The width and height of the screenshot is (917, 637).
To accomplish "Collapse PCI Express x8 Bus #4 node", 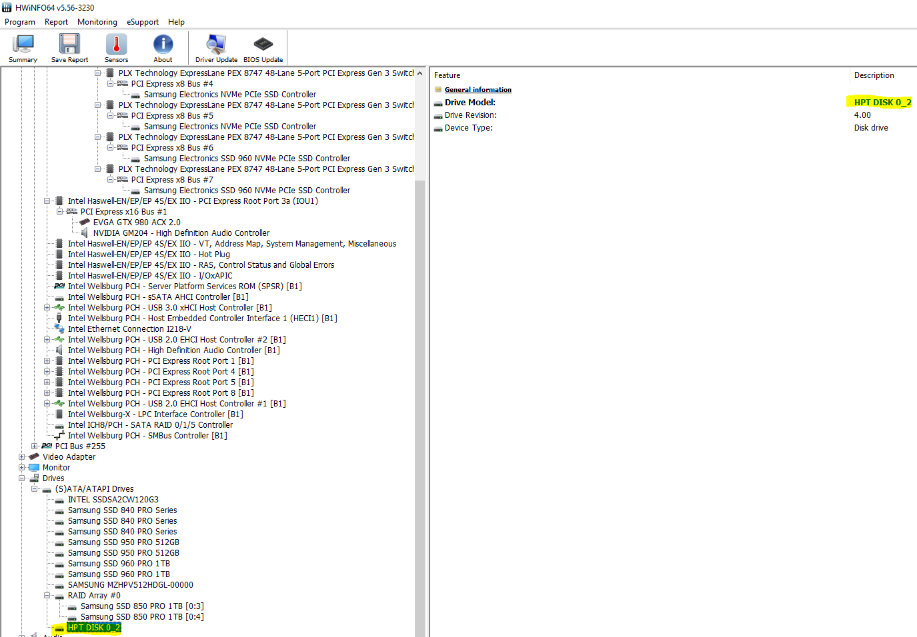I will (111, 84).
